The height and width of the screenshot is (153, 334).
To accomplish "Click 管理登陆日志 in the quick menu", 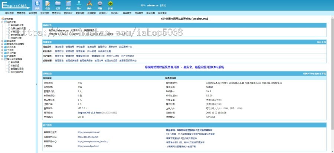I will click(83, 56).
